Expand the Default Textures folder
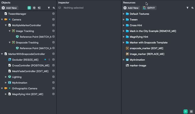The width and height of the screenshot is (195, 114). pos(123,14)
